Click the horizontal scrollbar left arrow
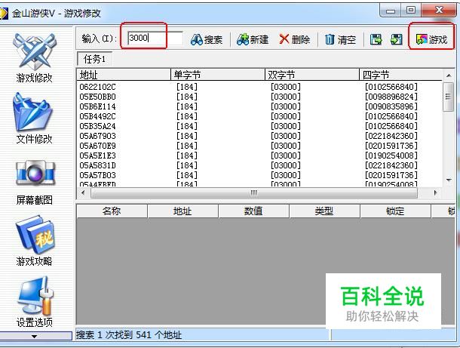 tap(83, 193)
